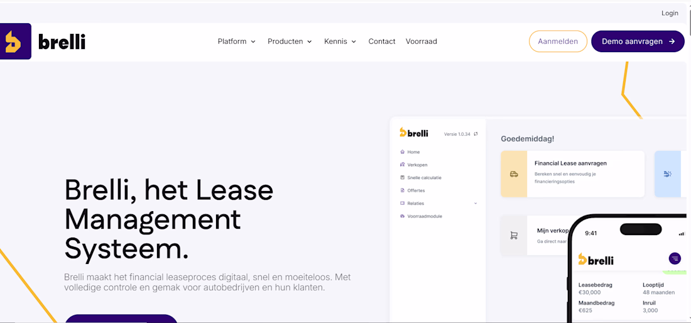Click the Offertes document icon
The height and width of the screenshot is (323, 691).
point(402,190)
